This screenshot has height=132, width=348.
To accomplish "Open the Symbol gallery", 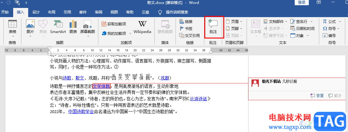I will (329, 28).
